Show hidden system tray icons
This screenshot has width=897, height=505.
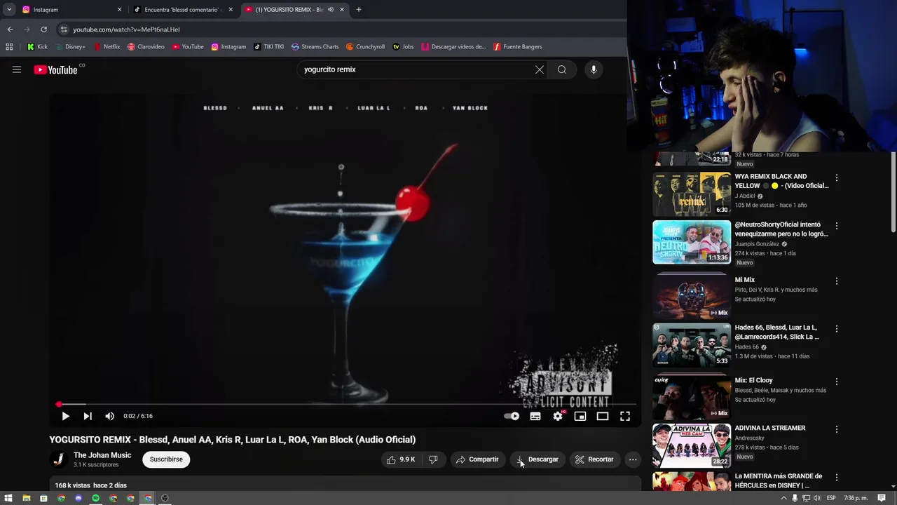784,498
